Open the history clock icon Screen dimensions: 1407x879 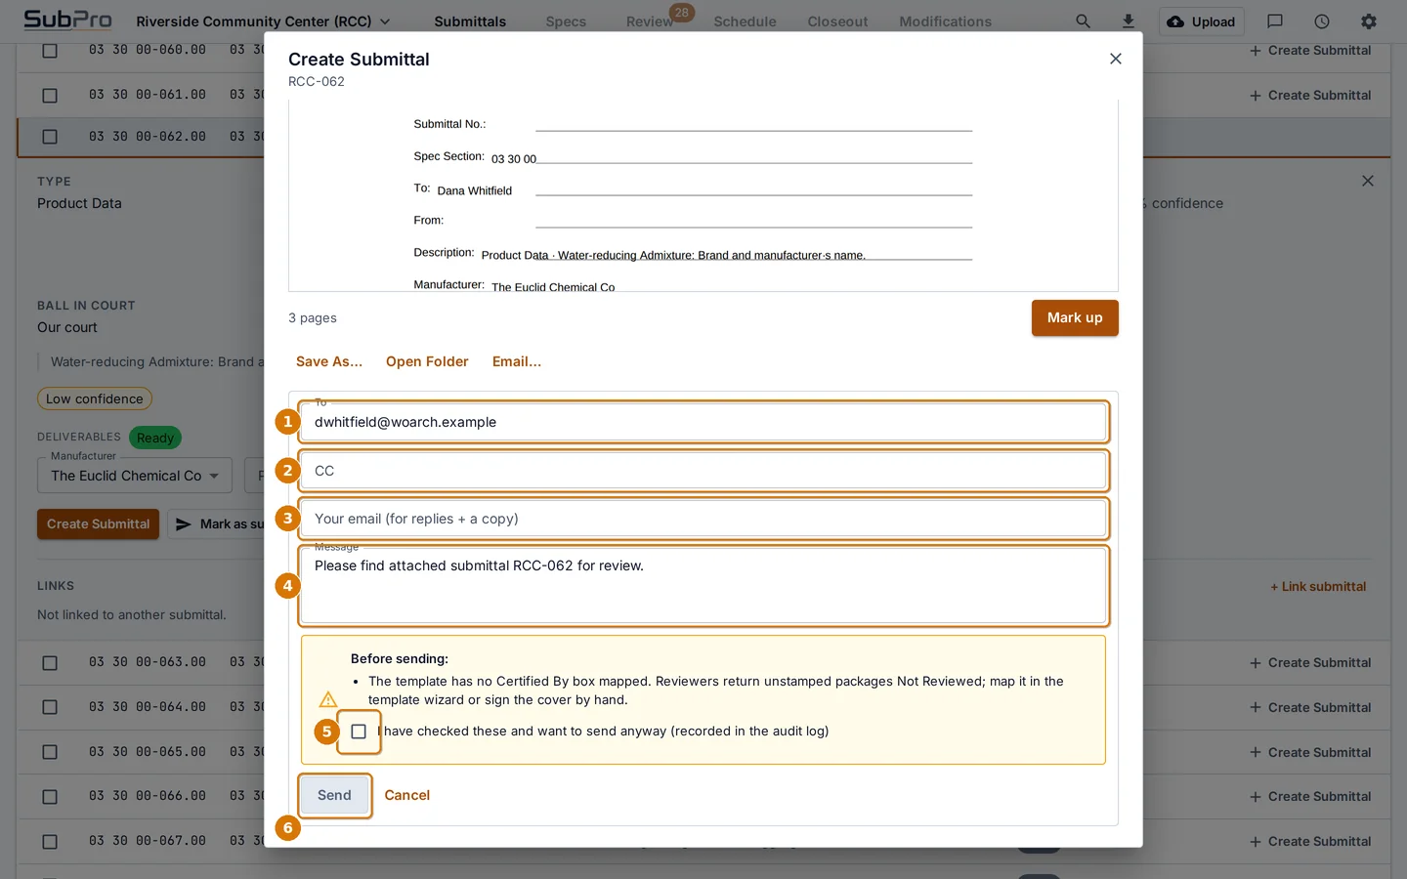coord(1322,21)
